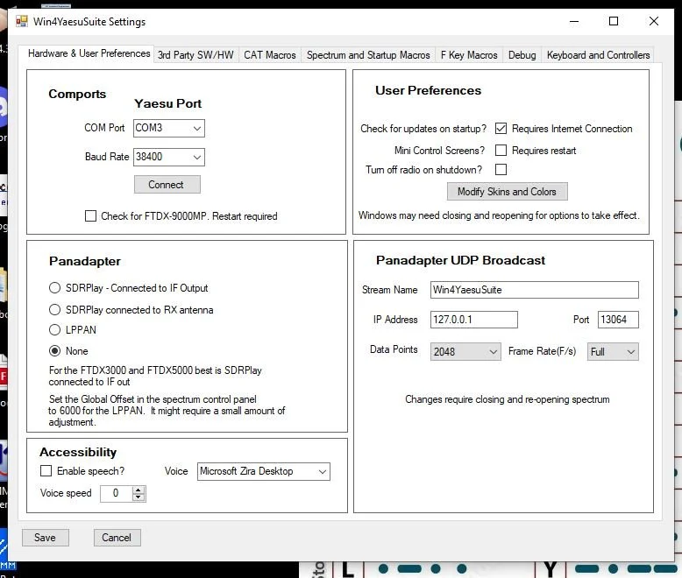The height and width of the screenshot is (578, 682).
Task: Close the Win4YaesuSuite Settings window
Action: tap(654, 21)
